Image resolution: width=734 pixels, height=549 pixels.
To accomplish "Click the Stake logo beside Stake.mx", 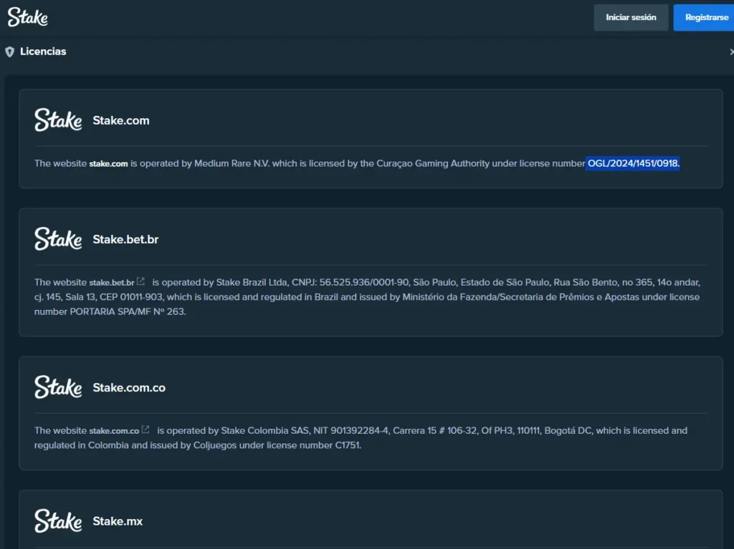I will [58, 521].
